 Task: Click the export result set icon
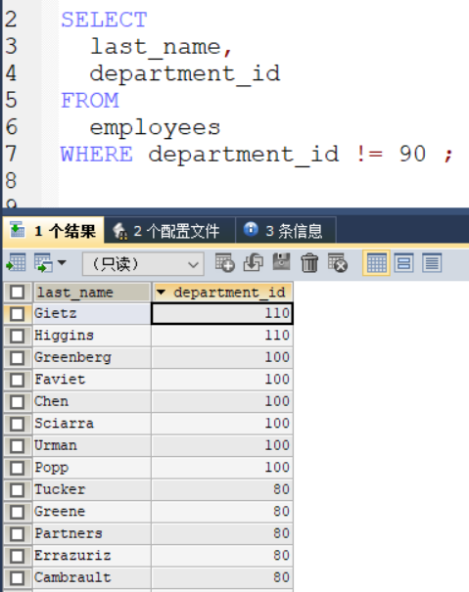point(17,262)
